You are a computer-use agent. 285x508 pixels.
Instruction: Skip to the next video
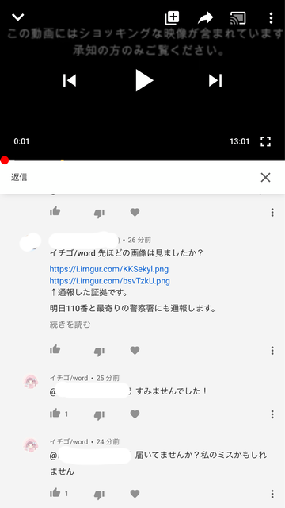point(215,80)
